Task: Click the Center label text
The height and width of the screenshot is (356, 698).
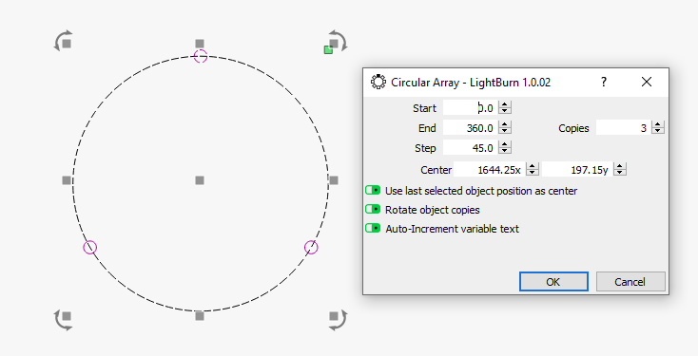Action: coord(436,170)
